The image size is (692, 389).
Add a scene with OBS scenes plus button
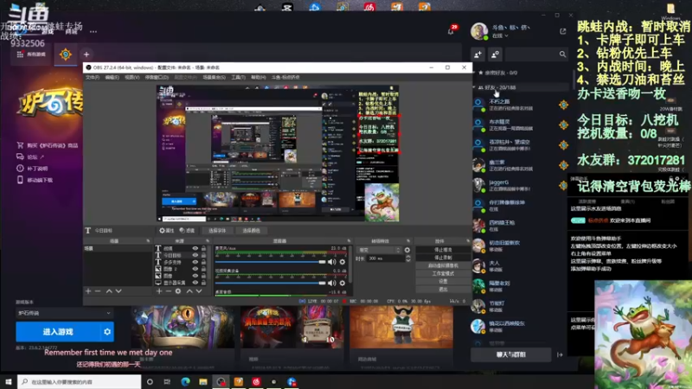tap(88, 291)
